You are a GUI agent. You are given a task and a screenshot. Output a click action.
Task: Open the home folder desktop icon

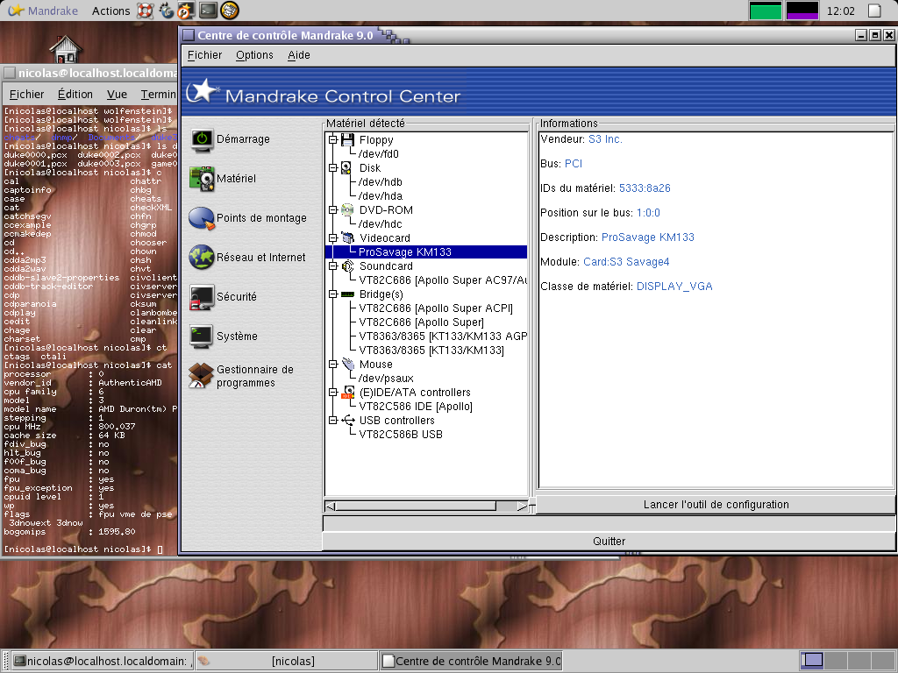click(66, 48)
